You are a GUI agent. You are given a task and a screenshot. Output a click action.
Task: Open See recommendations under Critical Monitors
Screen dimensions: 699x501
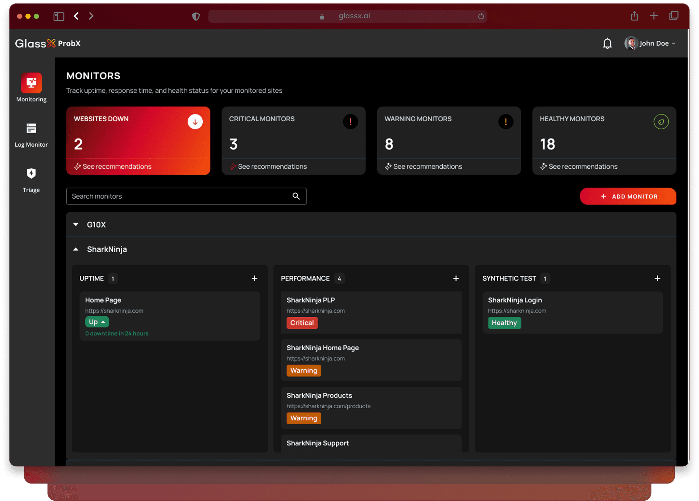(268, 166)
